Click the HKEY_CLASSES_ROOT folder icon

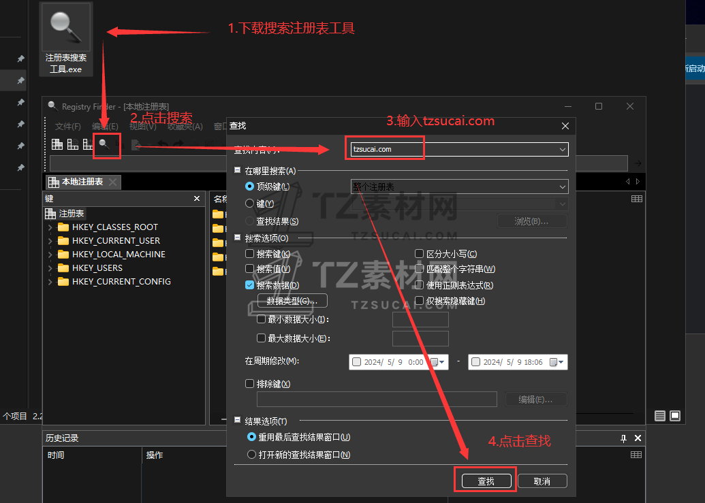[x=63, y=227]
